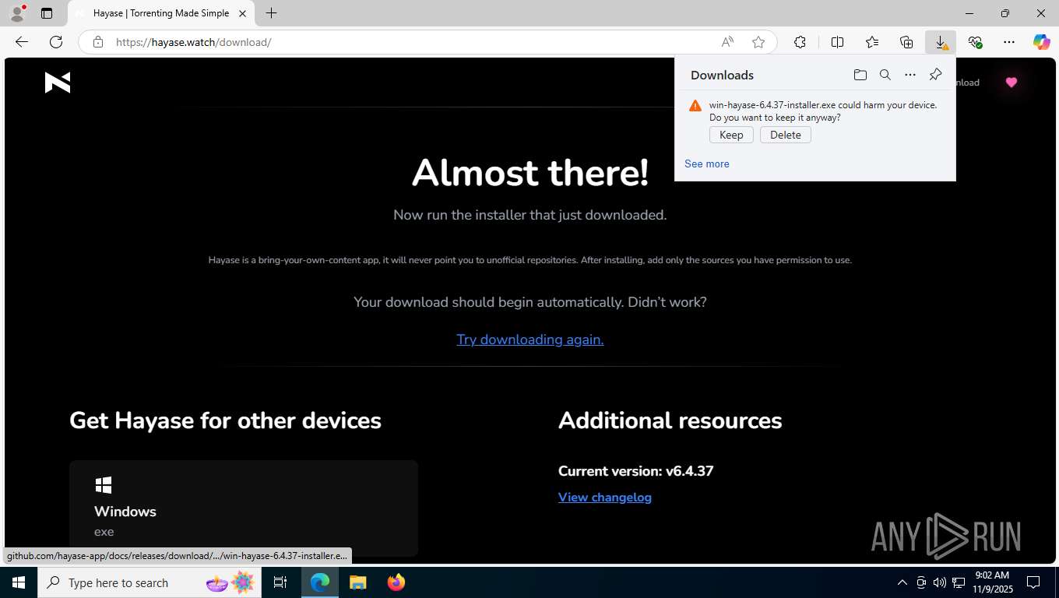Click the network tray icon
The image size is (1059, 598).
pyautogui.click(x=959, y=582)
